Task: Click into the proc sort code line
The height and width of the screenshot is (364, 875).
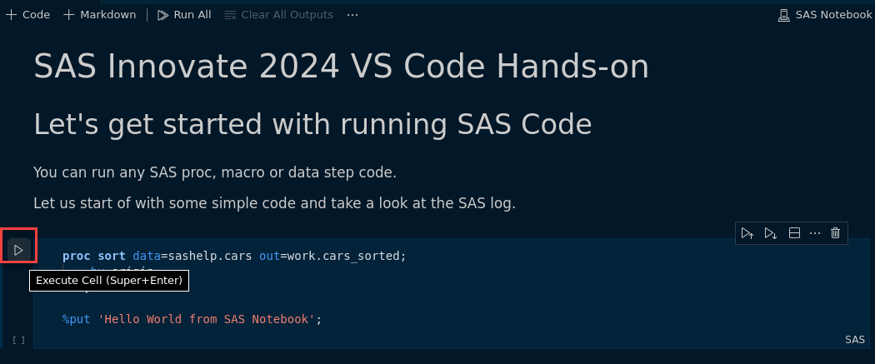Action: click(233, 256)
